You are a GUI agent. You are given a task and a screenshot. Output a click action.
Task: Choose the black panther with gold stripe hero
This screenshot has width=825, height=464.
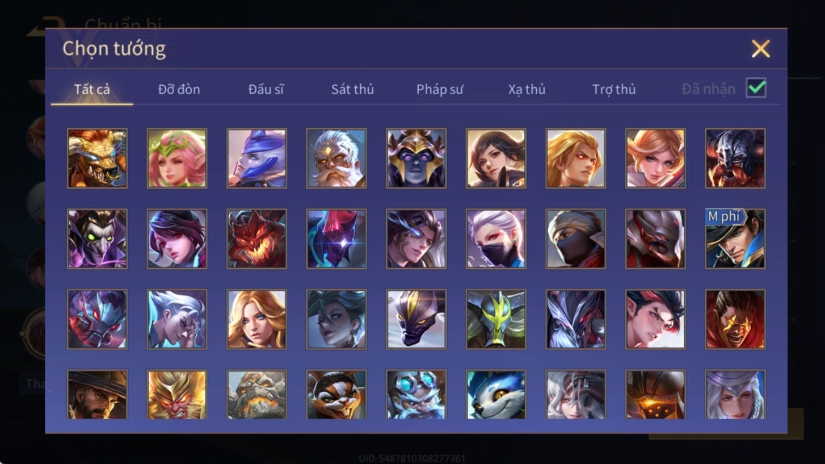pyautogui.click(x=416, y=319)
